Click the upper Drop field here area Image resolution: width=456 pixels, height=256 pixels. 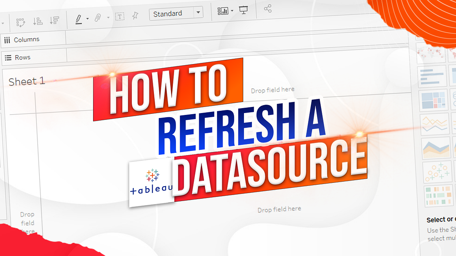click(x=272, y=90)
